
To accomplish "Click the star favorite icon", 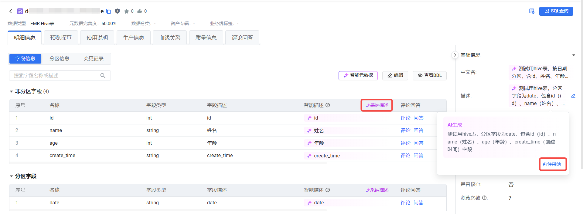I will pyautogui.click(x=126, y=11).
